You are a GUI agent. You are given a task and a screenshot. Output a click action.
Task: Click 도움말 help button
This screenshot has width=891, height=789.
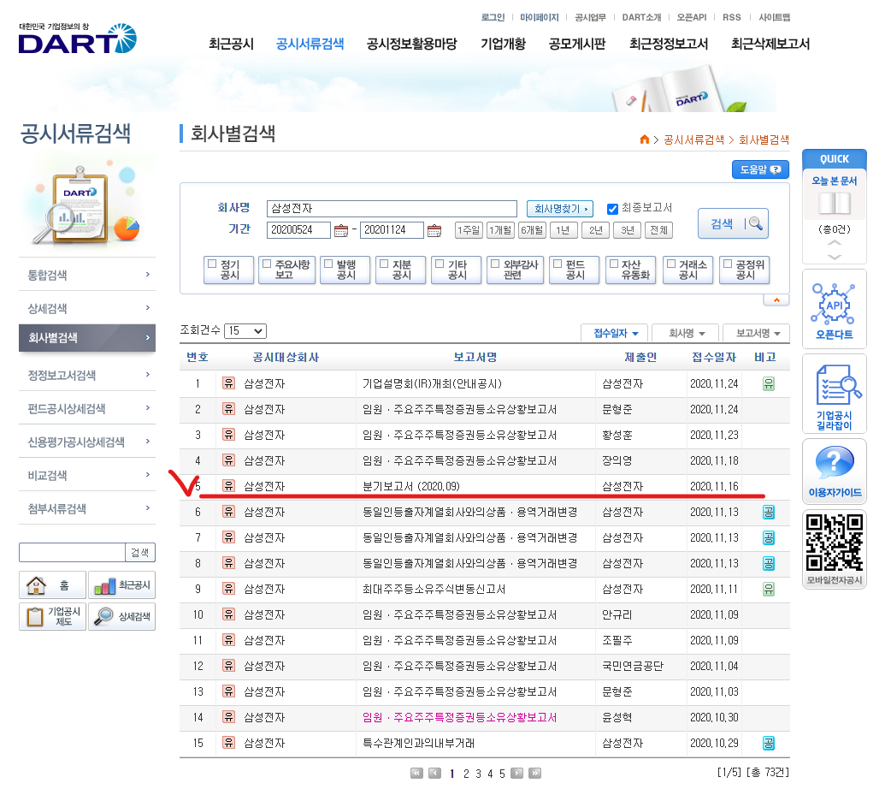(x=760, y=169)
